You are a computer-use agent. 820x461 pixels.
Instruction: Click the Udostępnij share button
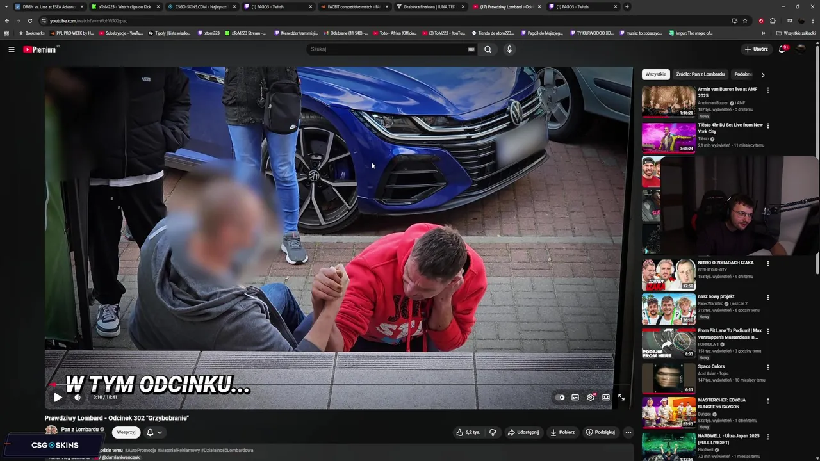[x=523, y=432]
